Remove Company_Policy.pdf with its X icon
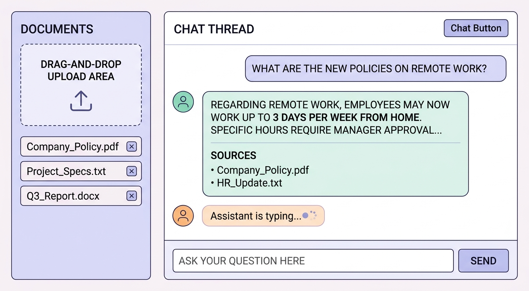Viewport: 529px width, 291px height. pos(131,147)
